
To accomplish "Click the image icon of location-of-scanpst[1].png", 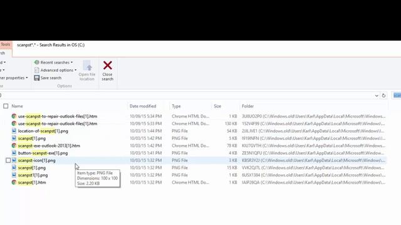I will (14, 131).
